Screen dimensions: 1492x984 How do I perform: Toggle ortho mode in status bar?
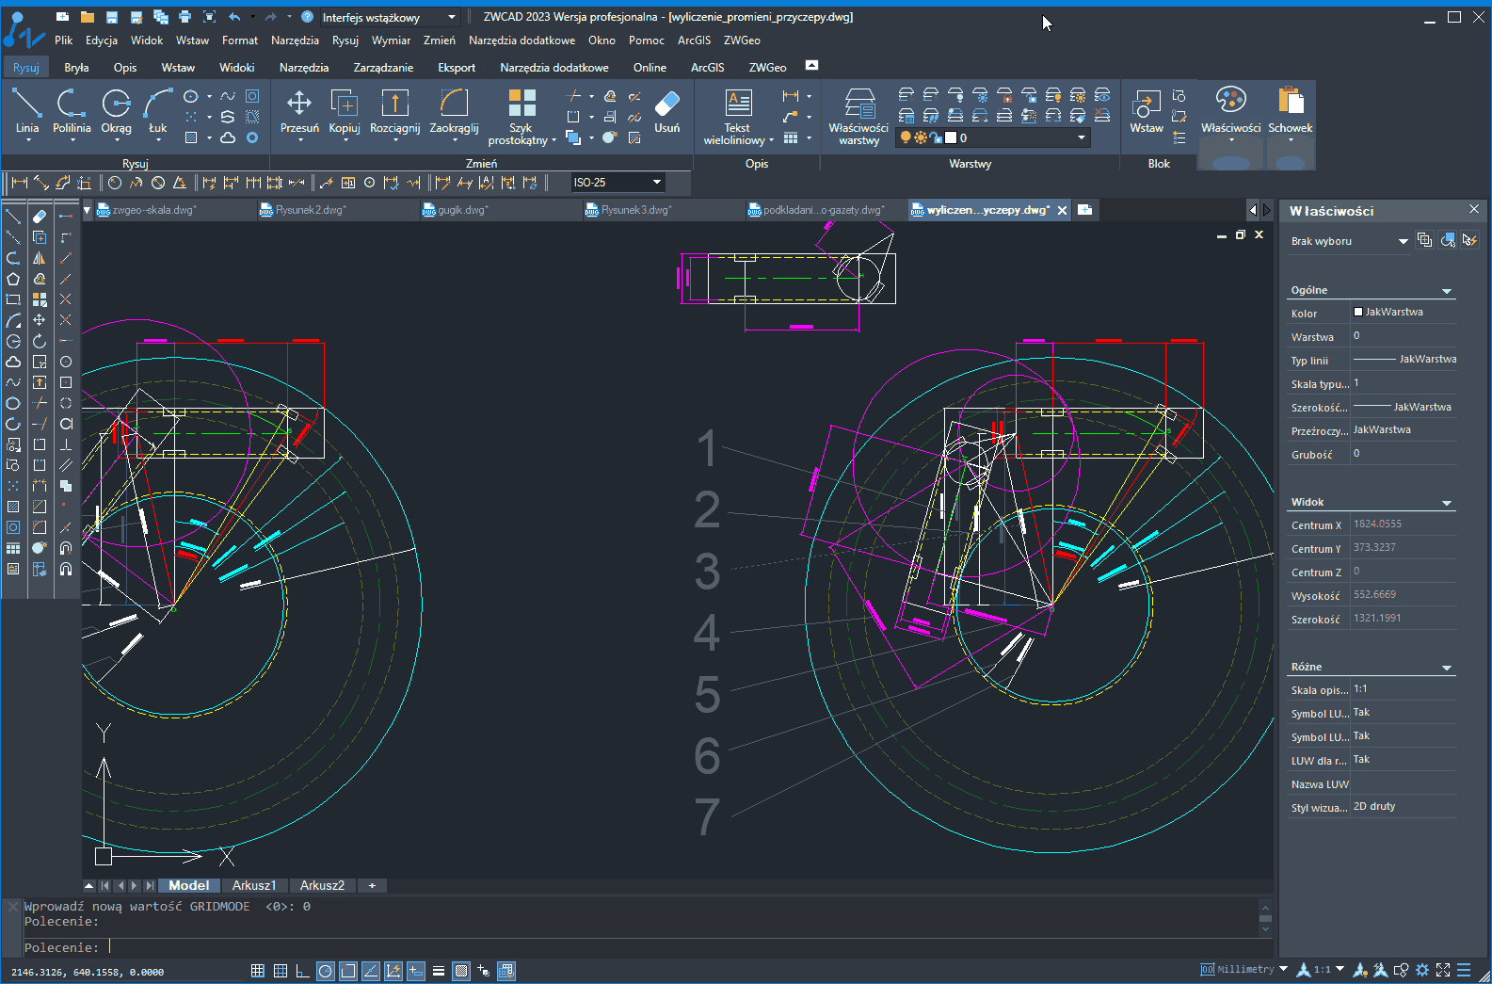(x=302, y=971)
